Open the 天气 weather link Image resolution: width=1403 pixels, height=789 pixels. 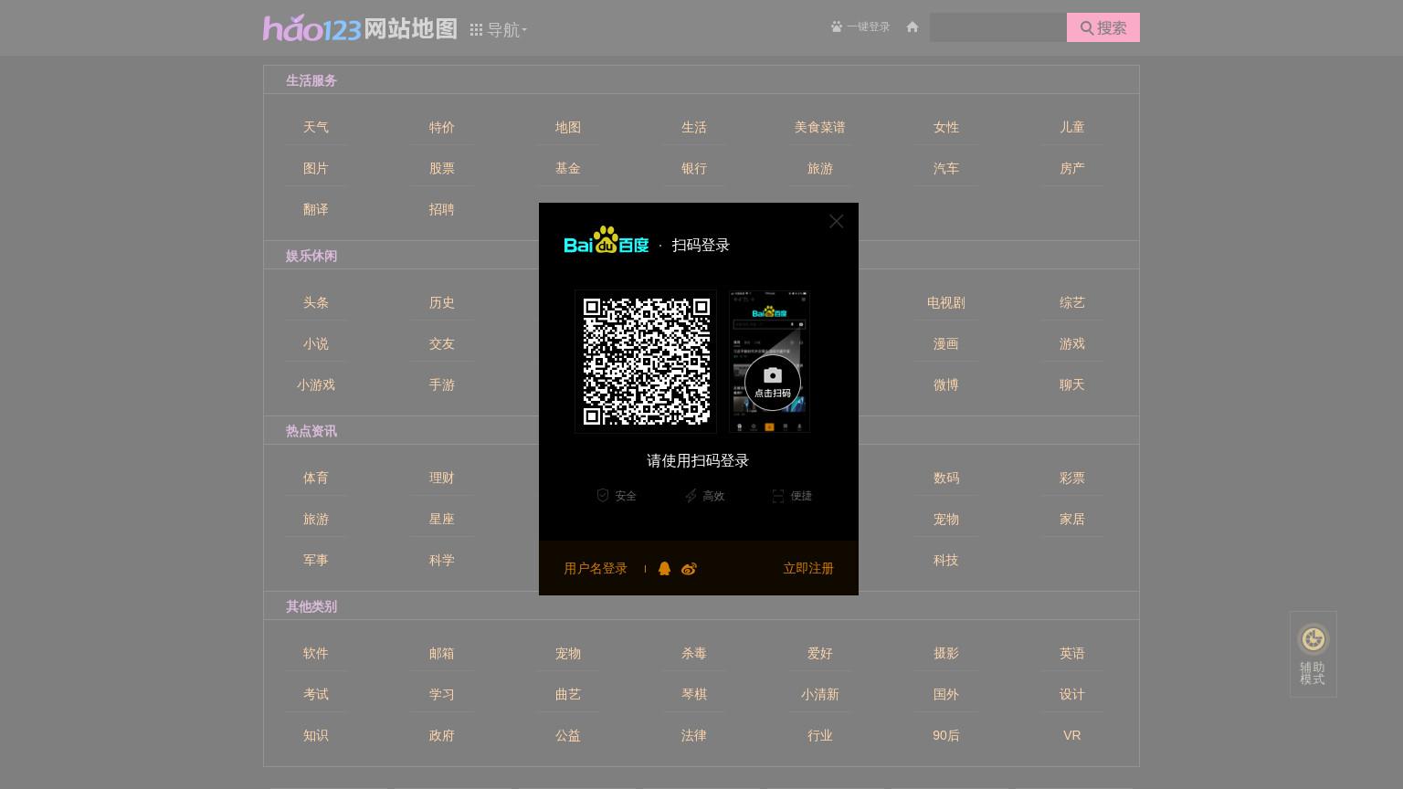(x=316, y=128)
